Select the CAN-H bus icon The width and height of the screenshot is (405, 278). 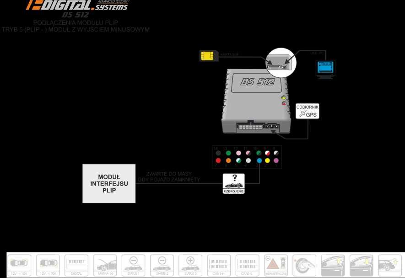point(219,265)
